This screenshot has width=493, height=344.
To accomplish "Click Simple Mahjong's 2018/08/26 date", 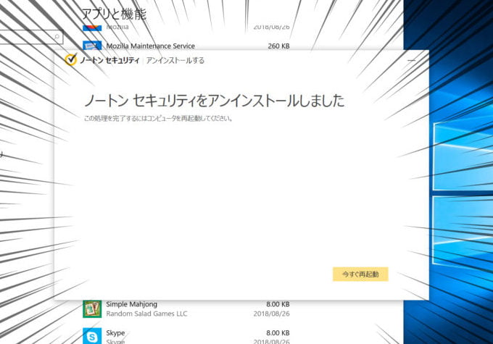I will pos(271,314).
